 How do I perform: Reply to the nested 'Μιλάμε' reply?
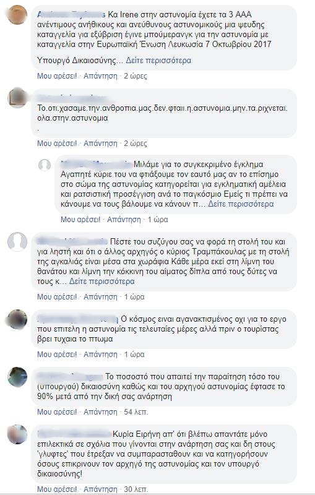point(124,220)
